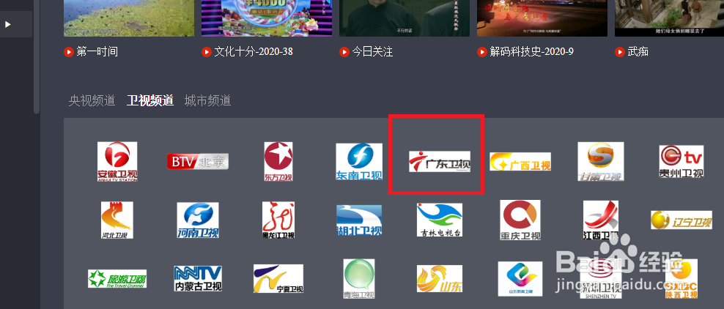Image resolution: width=724 pixels, height=309 pixels.
Task: Open the video thumbnail above 今日关注
Action: (405, 18)
